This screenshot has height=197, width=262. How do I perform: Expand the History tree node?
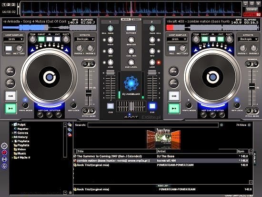[12, 137]
